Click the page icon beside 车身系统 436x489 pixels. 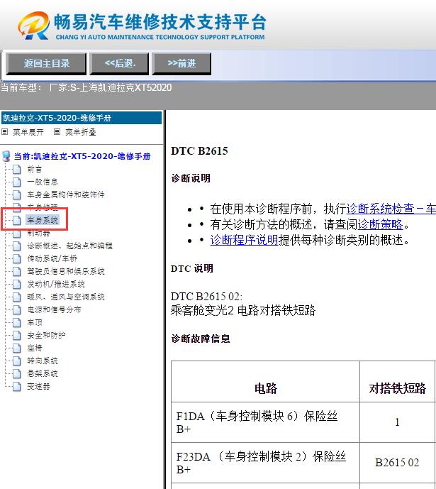coord(17,221)
